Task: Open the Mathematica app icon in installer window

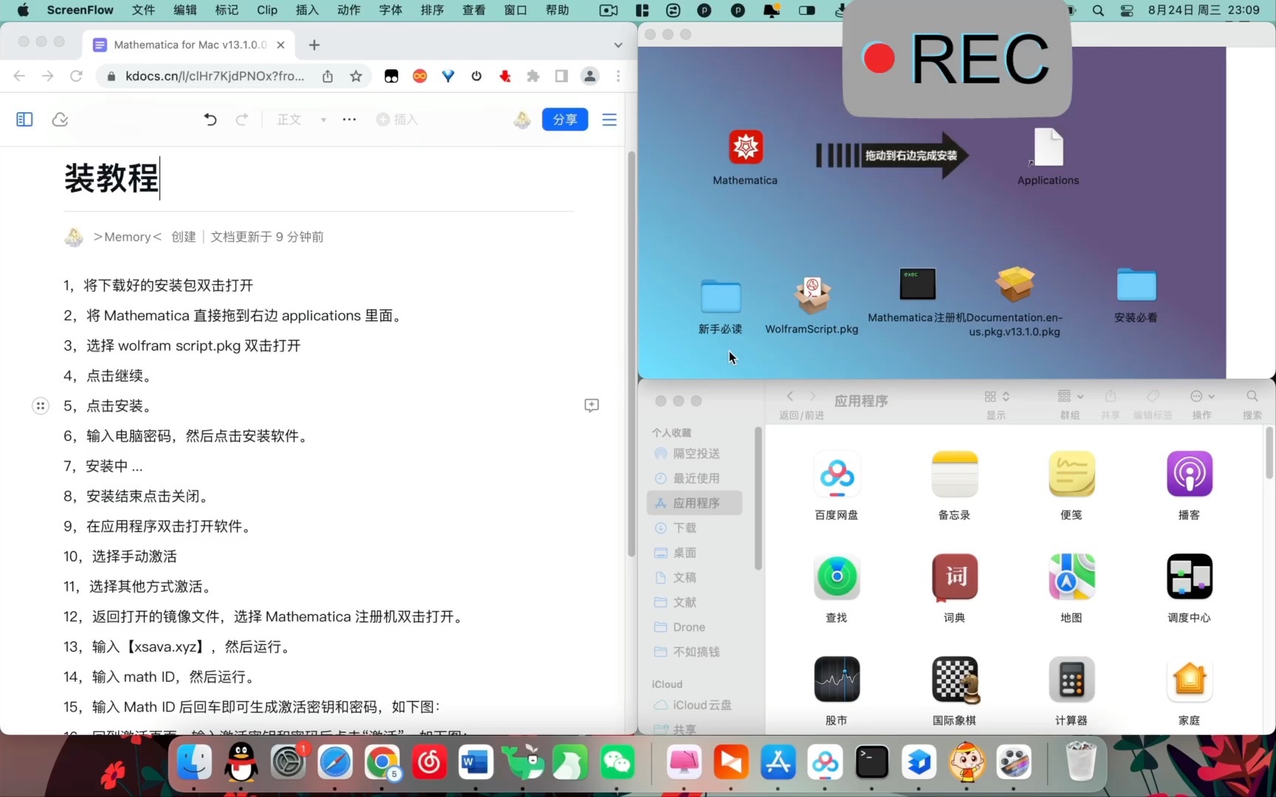Action: pos(746,147)
